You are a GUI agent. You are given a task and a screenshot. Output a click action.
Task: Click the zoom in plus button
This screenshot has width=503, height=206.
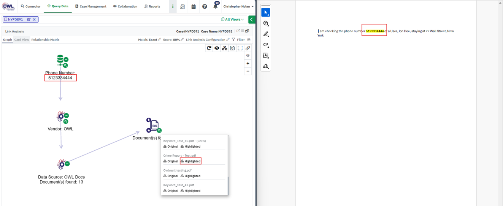248,63
